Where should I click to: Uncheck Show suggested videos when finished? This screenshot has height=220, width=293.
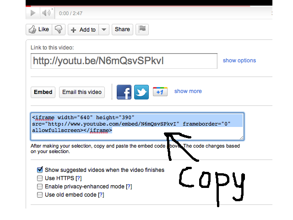[40, 170]
